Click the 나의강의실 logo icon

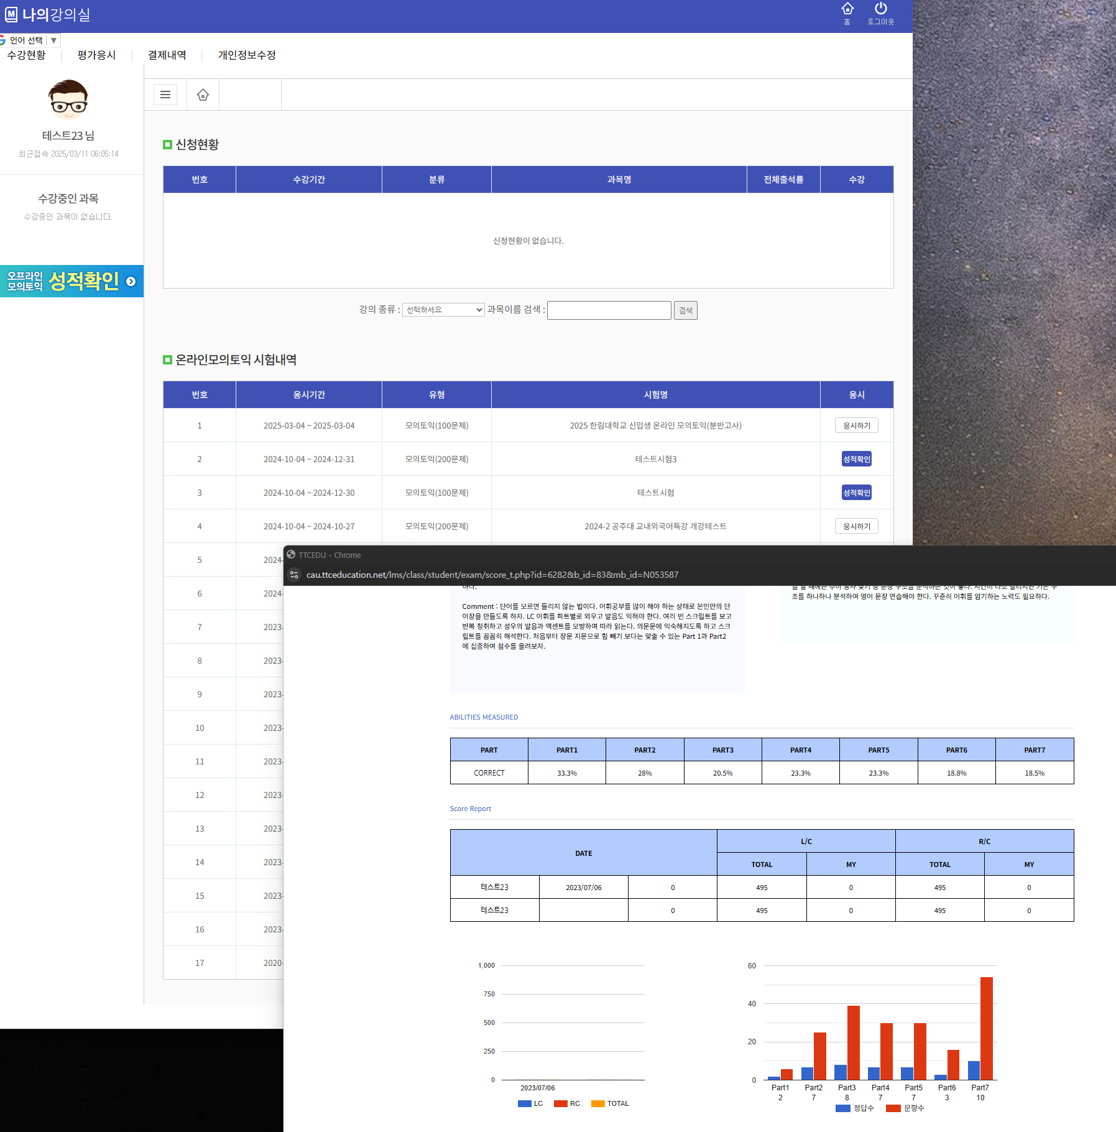pos(11,14)
